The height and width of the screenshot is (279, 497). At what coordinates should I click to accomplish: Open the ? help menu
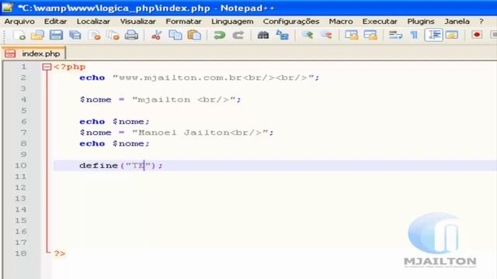click(x=481, y=22)
